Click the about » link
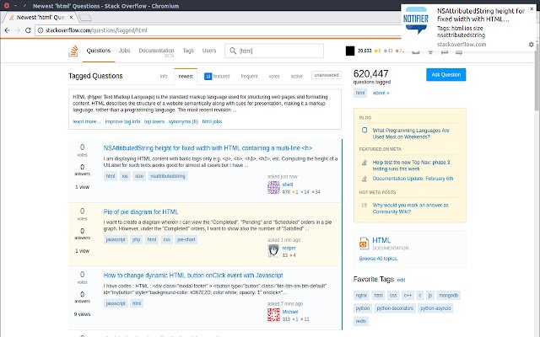 click(x=381, y=93)
